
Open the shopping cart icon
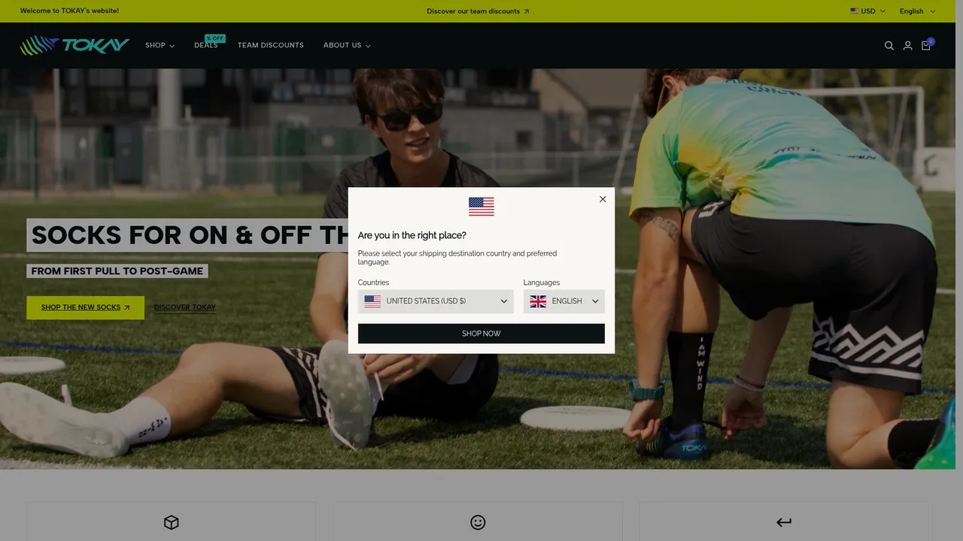[x=926, y=45]
